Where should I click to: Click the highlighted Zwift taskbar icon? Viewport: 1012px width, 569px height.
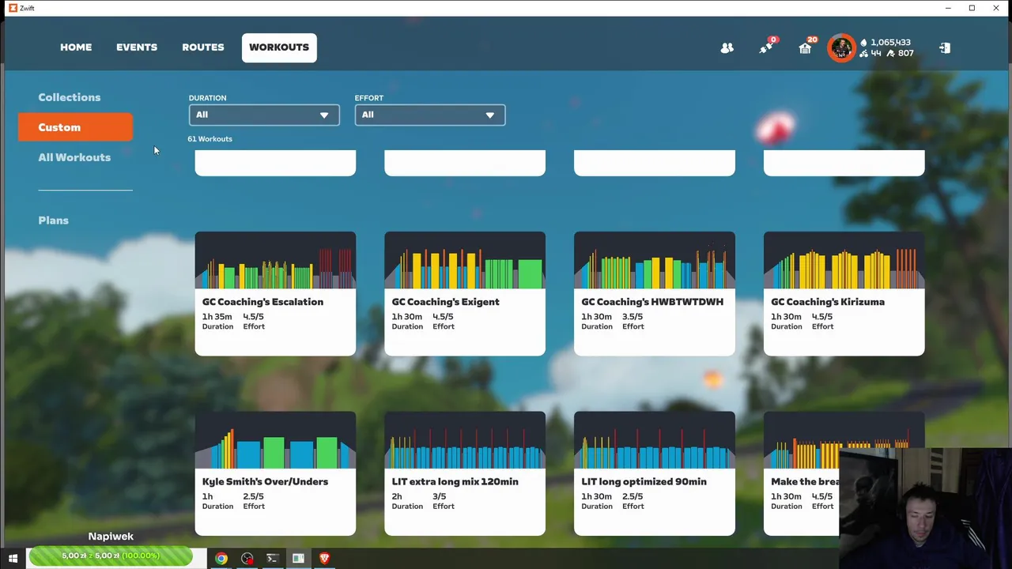coord(298,558)
